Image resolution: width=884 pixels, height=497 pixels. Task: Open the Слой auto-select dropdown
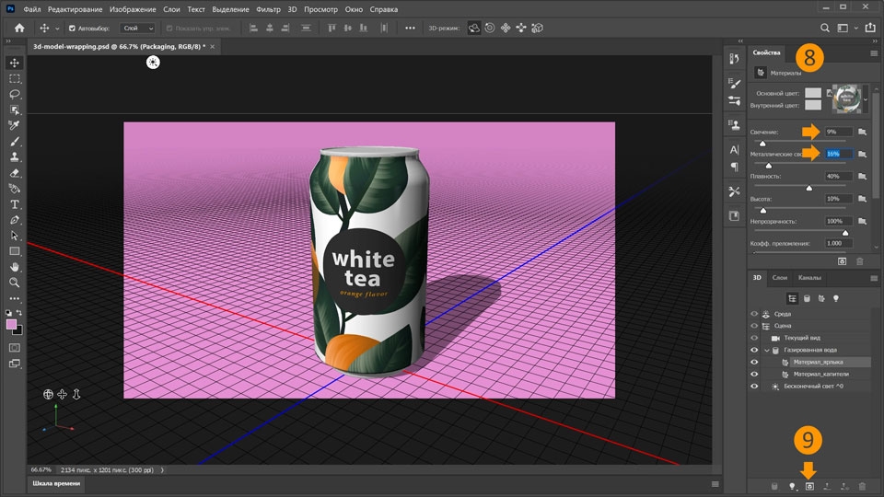coord(138,29)
